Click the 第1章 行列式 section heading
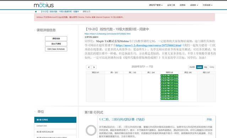This screenshot has width=227, height=138. pyautogui.click(x=94, y=112)
